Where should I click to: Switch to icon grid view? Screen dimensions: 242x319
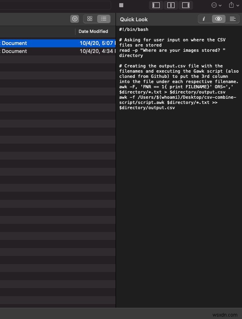(90, 19)
